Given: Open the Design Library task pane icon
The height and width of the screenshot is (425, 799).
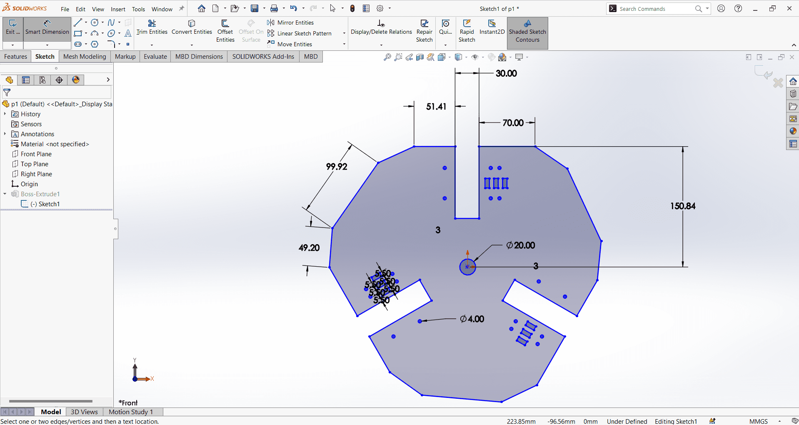Looking at the screenshot, I should (793, 94).
